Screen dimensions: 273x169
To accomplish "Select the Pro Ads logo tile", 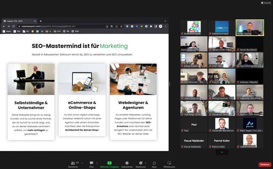I will coord(250,125).
